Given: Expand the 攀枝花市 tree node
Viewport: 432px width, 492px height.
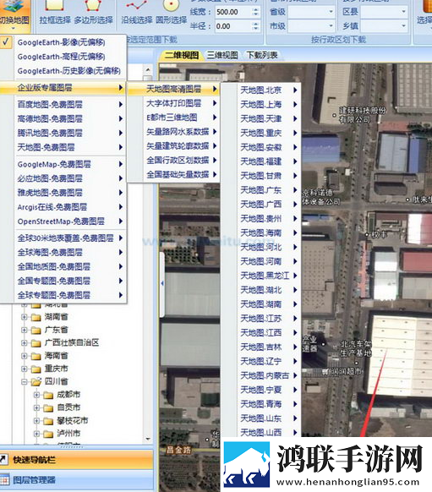Looking at the screenshot, I should tap(36, 420).
